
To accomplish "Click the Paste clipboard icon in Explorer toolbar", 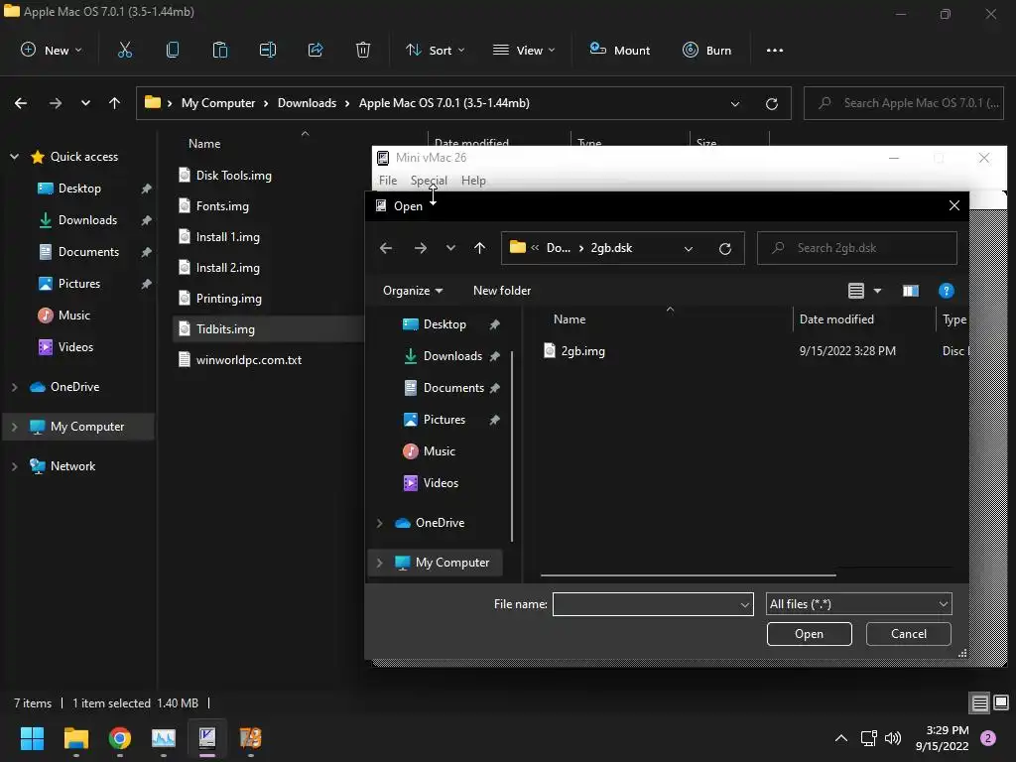I will (220, 50).
